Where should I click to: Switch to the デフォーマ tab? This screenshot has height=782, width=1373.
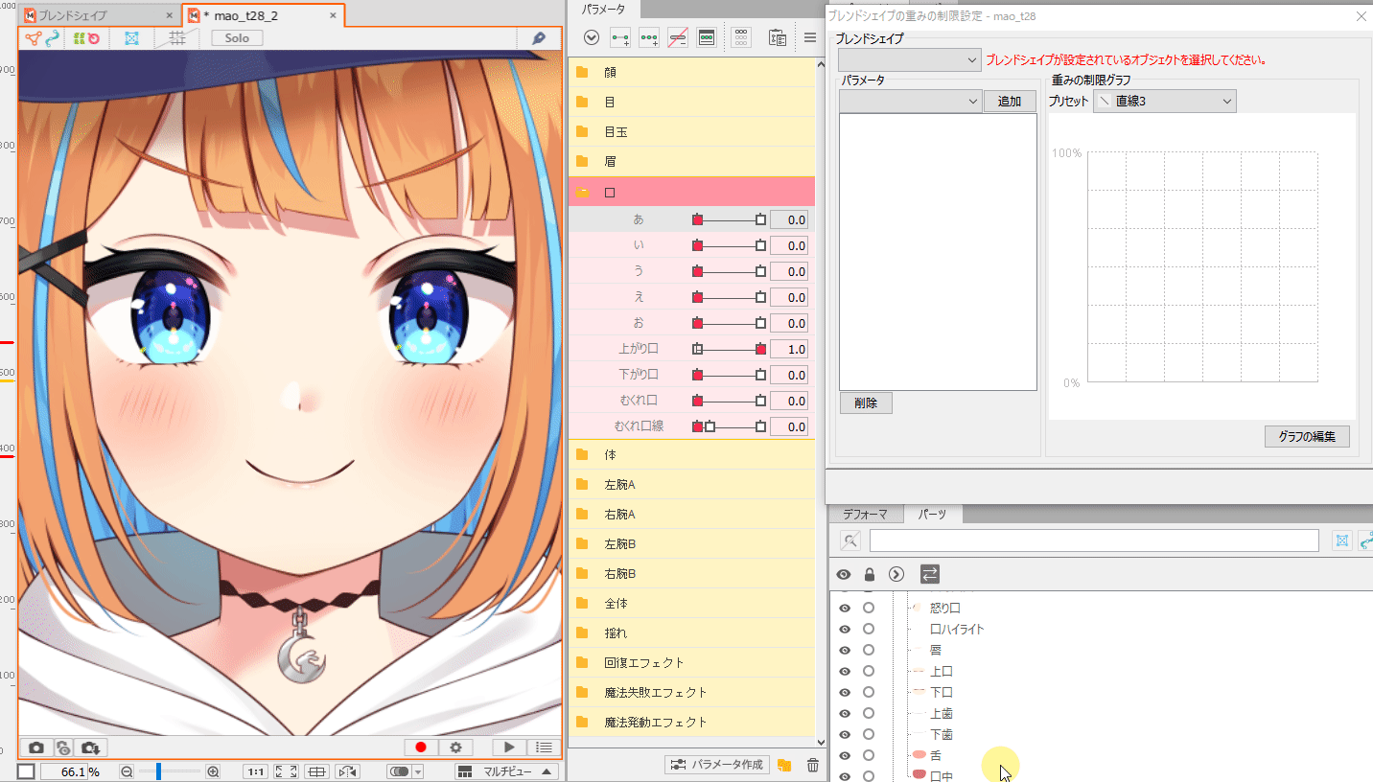click(x=865, y=515)
